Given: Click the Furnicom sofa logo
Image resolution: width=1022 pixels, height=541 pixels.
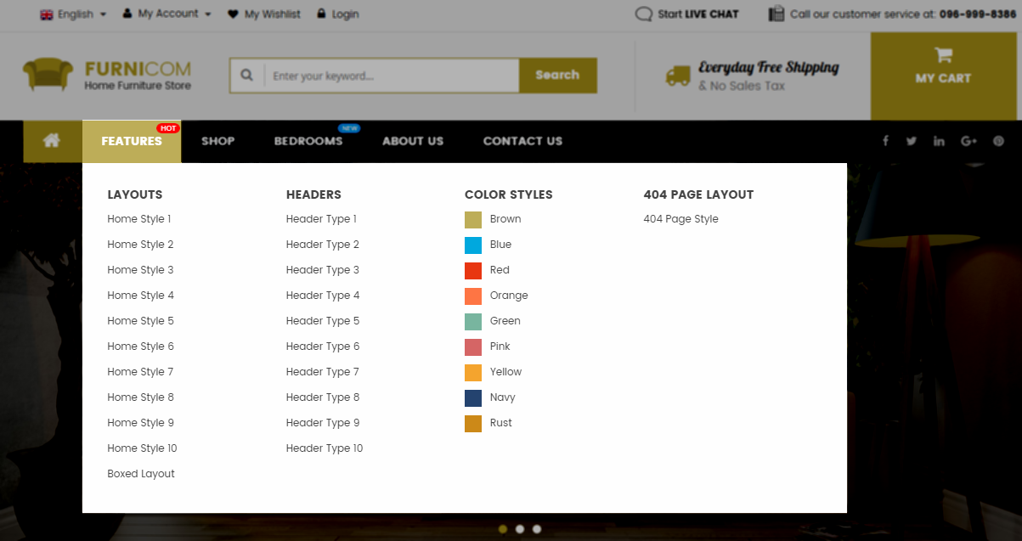Looking at the screenshot, I should 48,75.
